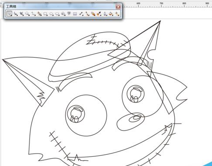Screen dimensions: 212x166
Task: Activate the Polygon tool
Action: pyautogui.click(x=57, y=14)
